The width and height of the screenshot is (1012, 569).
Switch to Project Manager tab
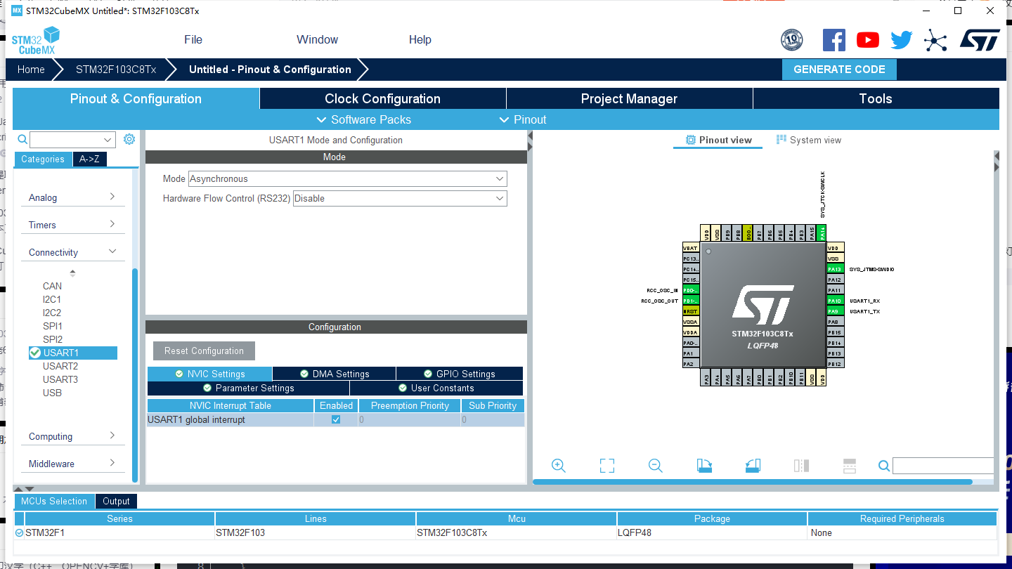coord(630,98)
